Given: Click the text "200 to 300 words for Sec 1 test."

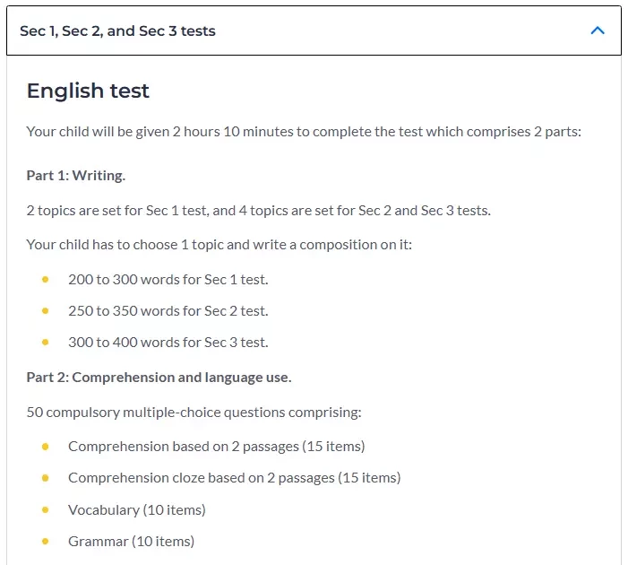Looking at the screenshot, I should tap(168, 280).
